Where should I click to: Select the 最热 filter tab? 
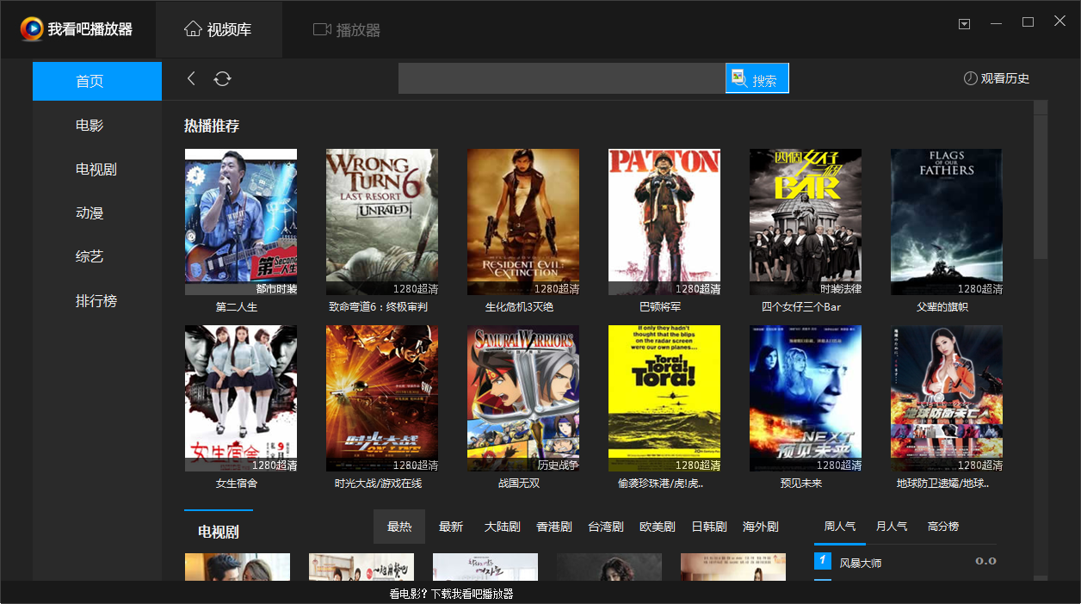(x=399, y=527)
